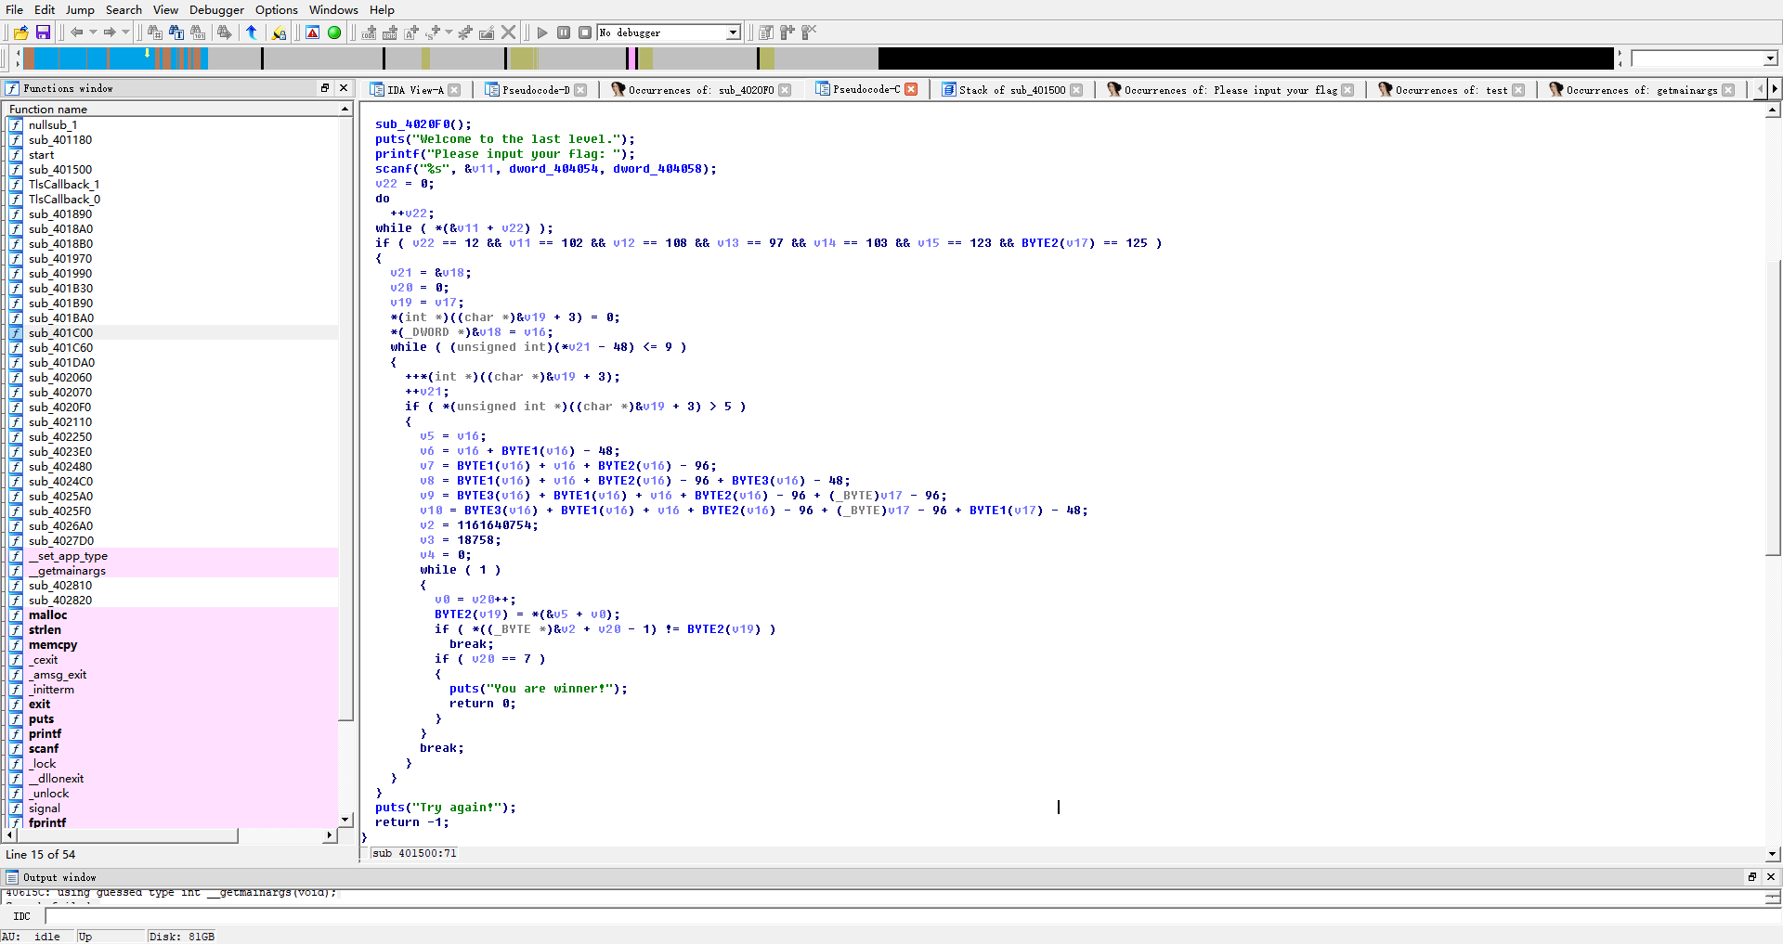Sort by the Function name column header
1783x944 pixels.
[x=172, y=110]
